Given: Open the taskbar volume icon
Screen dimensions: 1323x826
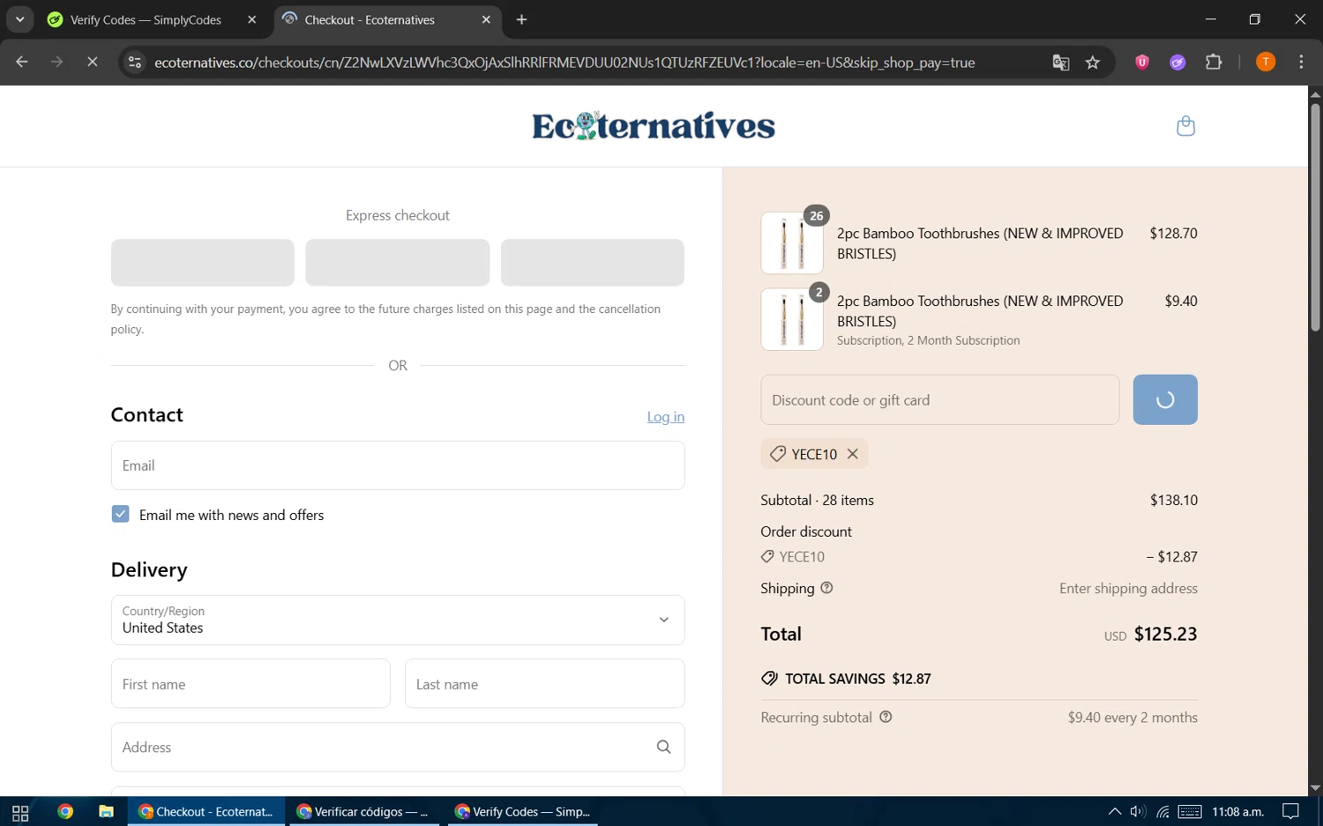Looking at the screenshot, I should click(x=1138, y=812).
